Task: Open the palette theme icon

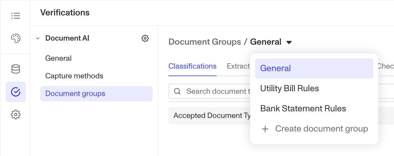Action: tap(15, 38)
